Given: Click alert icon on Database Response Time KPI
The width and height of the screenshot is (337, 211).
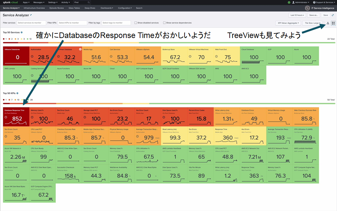Looking at the screenshot, I should click(6, 117).
